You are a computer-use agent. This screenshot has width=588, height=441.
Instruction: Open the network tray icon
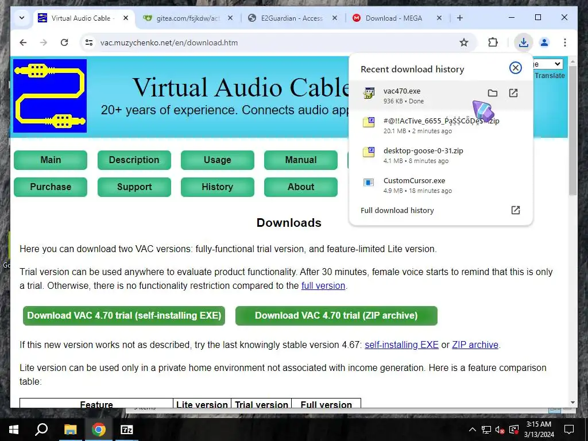tap(486, 430)
